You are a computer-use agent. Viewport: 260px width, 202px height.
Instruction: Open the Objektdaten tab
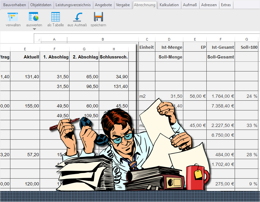(41, 5)
